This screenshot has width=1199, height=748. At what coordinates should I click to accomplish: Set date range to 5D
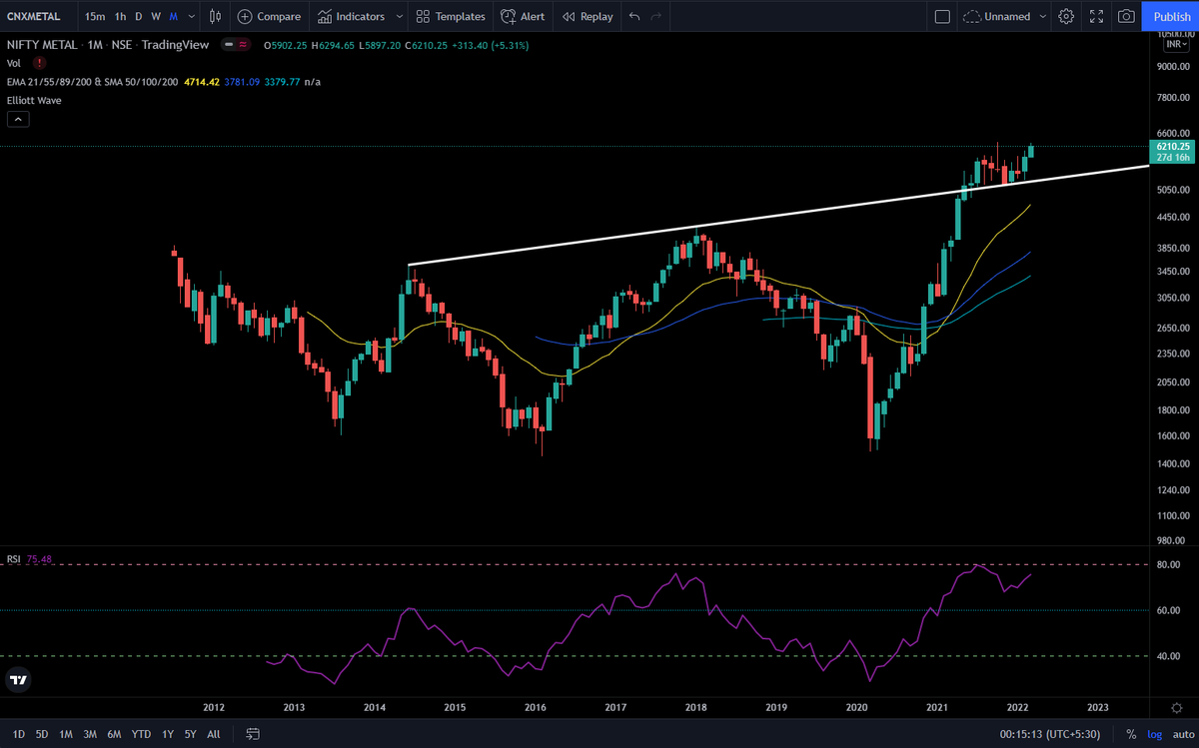click(42, 734)
